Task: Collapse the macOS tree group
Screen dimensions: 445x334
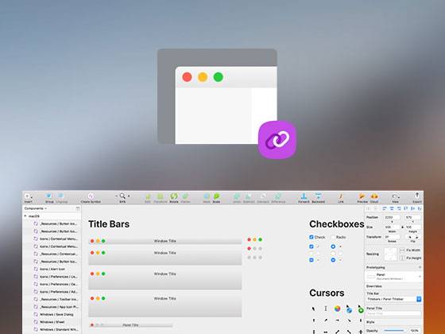Action: point(25,216)
